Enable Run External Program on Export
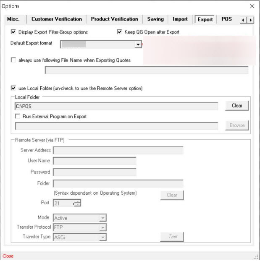 [18, 116]
